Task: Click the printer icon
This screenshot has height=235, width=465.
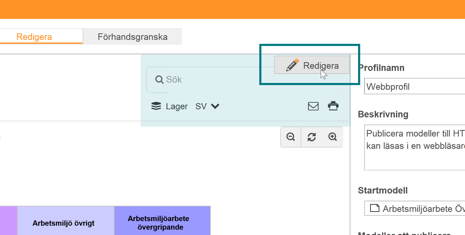Action: 333,106
